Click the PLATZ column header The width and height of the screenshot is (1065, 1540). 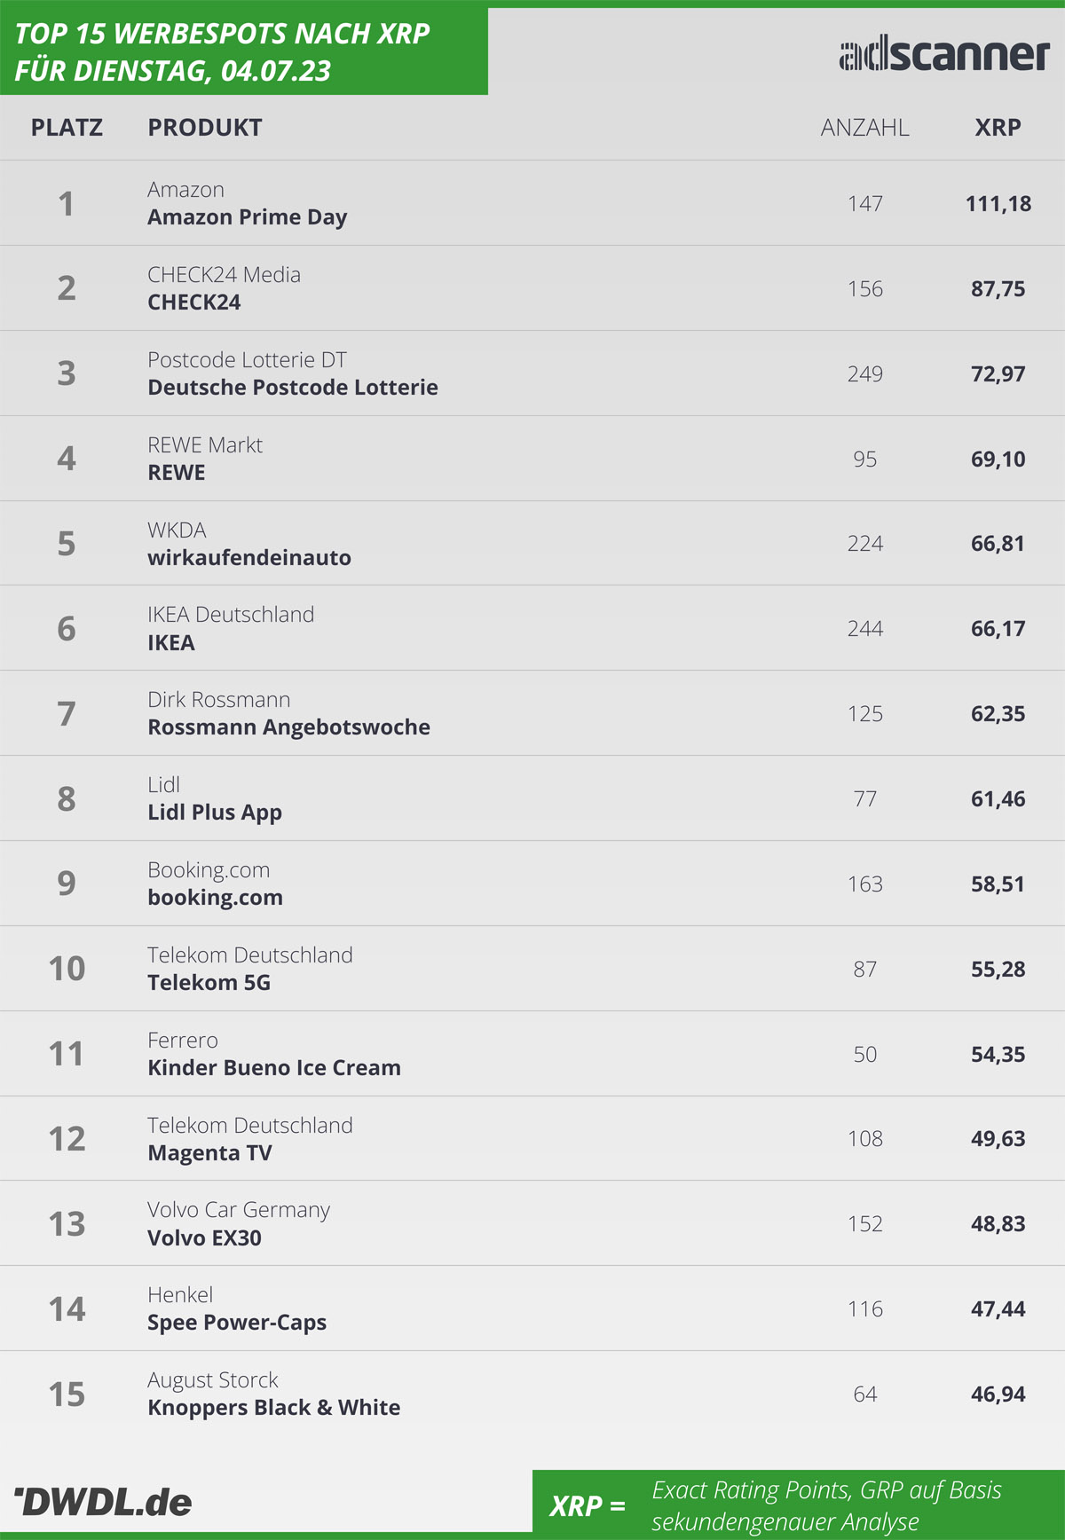[67, 128]
